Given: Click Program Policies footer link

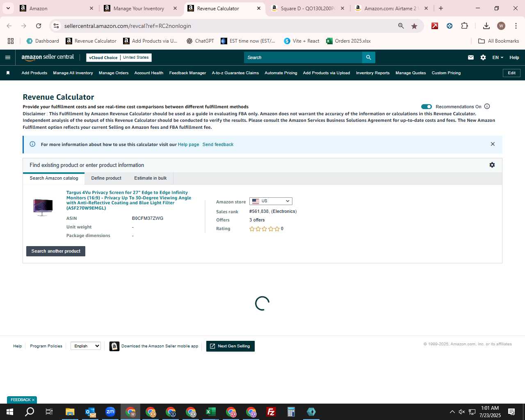Looking at the screenshot, I should click(x=46, y=346).
